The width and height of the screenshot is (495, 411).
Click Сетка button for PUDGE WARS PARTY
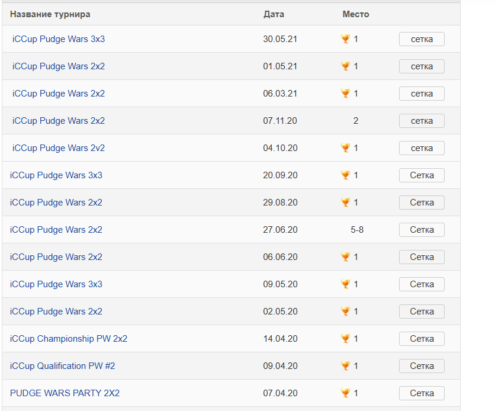tap(422, 393)
